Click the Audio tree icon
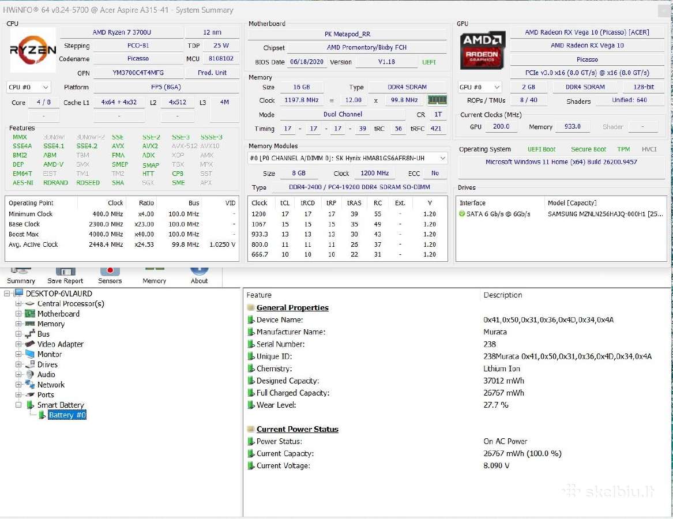Viewport: 673px width, 519px height. 29,374
